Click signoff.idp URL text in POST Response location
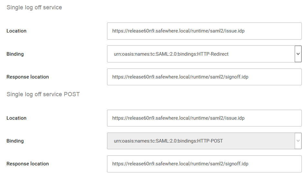 coord(180,164)
